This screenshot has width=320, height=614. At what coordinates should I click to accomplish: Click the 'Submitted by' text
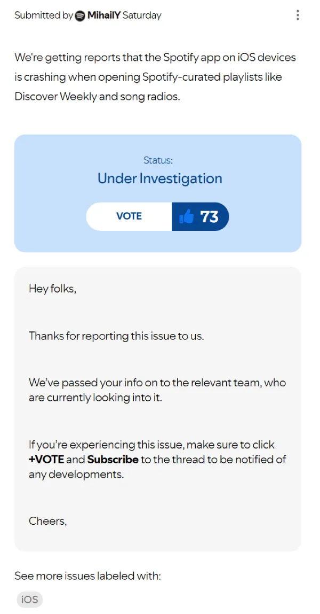click(x=43, y=15)
